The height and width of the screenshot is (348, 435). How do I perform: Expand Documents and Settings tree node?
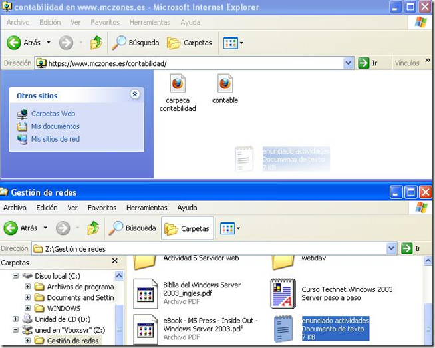tap(27, 297)
